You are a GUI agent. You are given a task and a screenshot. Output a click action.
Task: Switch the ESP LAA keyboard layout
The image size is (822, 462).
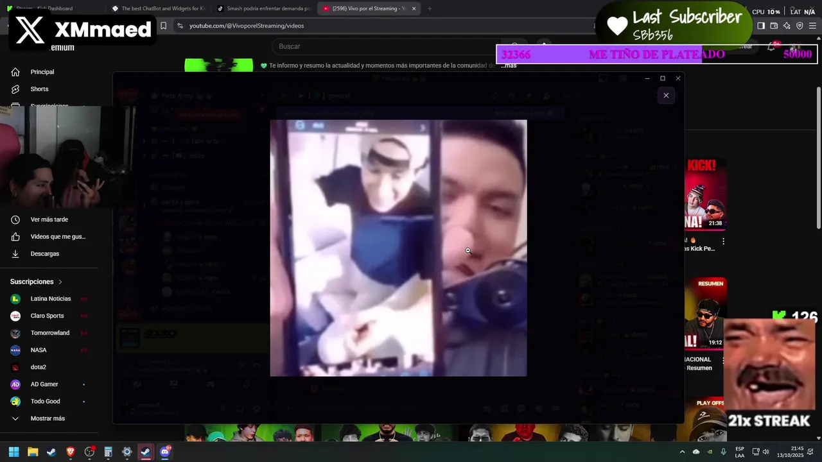pos(740,452)
